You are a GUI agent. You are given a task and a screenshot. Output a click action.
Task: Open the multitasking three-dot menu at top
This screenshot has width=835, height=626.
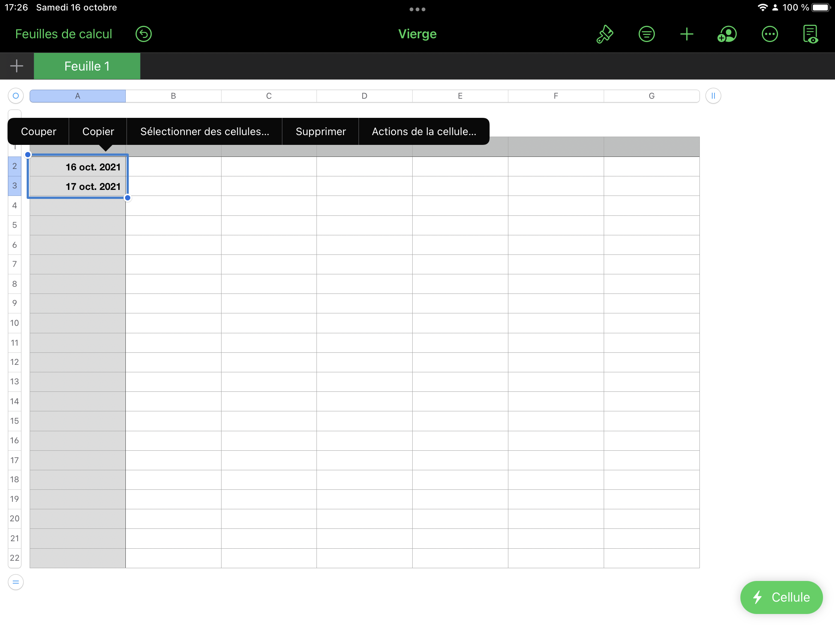point(417,9)
